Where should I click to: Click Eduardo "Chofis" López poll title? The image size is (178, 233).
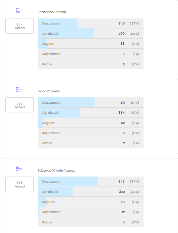click(x=56, y=170)
